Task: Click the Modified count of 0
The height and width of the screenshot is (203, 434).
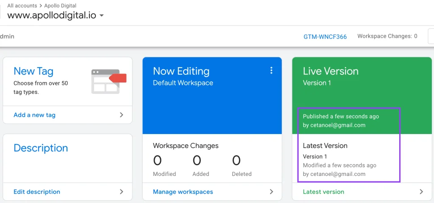Action: [x=158, y=160]
